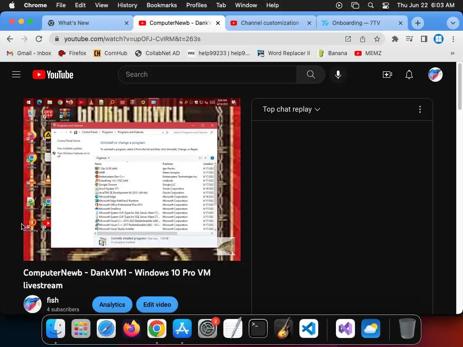The height and width of the screenshot is (347, 463).
Task: Click the youtube.com address bar URL
Action: (x=132, y=39)
